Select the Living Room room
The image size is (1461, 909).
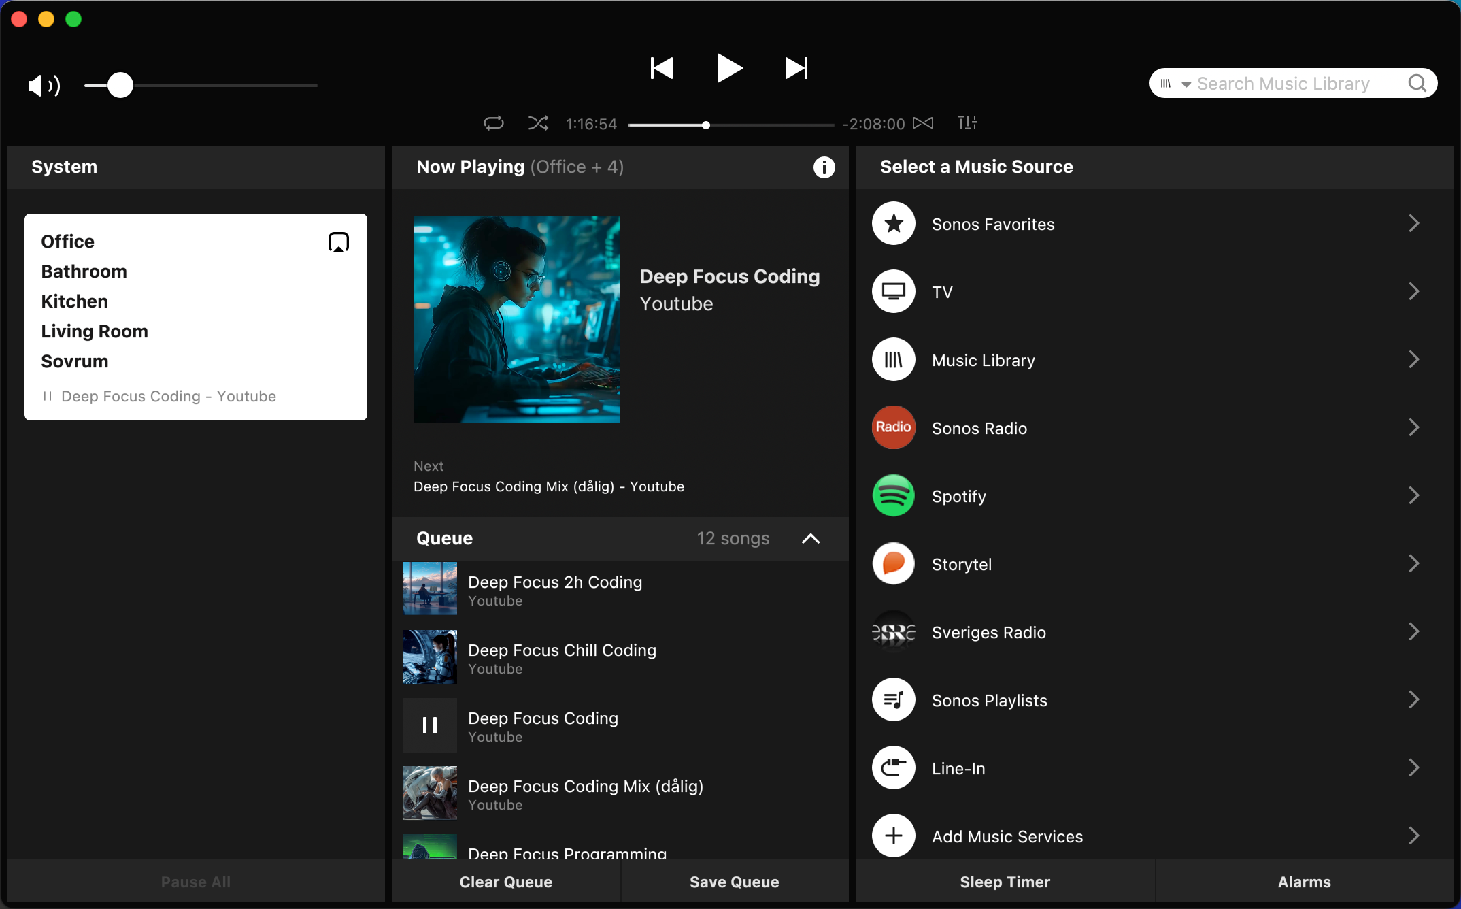point(95,331)
